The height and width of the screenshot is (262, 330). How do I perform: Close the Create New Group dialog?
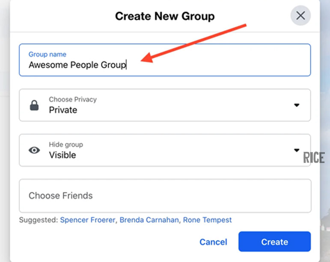click(300, 16)
